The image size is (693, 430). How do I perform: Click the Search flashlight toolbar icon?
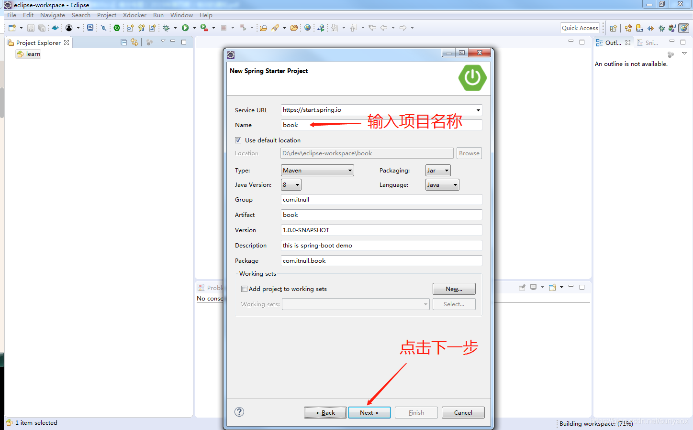pos(275,28)
